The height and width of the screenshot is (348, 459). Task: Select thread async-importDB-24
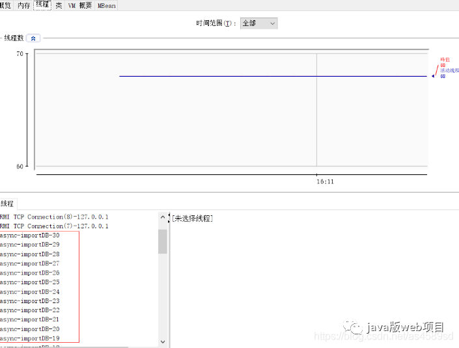(30, 292)
